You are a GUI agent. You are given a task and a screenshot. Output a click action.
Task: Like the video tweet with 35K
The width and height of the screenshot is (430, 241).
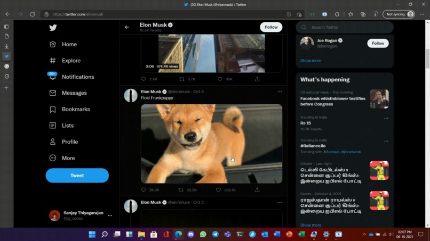220,79
